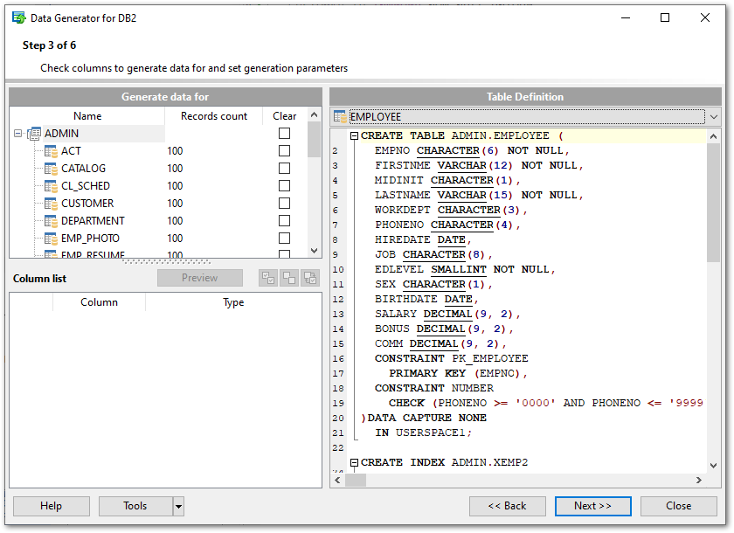Viewport: 734px width, 533px height.
Task: Open the Tools button dropdown arrow
Action: coord(178,506)
